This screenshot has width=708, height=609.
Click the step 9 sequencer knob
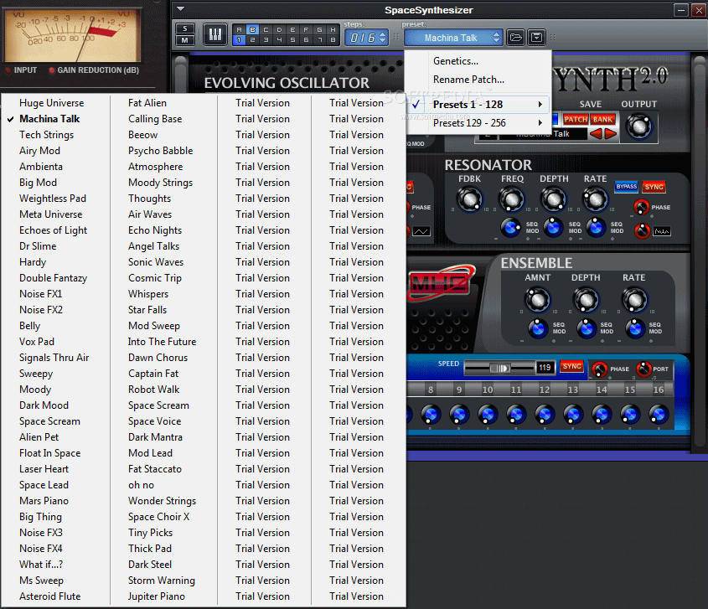(459, 415)
